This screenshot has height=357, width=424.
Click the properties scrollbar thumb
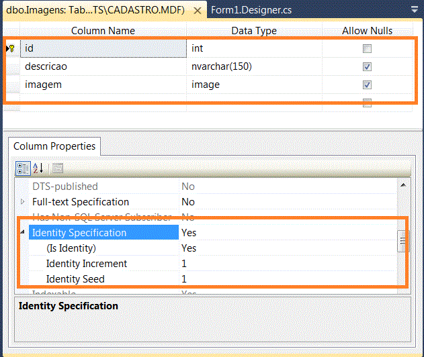click(x=402, y=241)
